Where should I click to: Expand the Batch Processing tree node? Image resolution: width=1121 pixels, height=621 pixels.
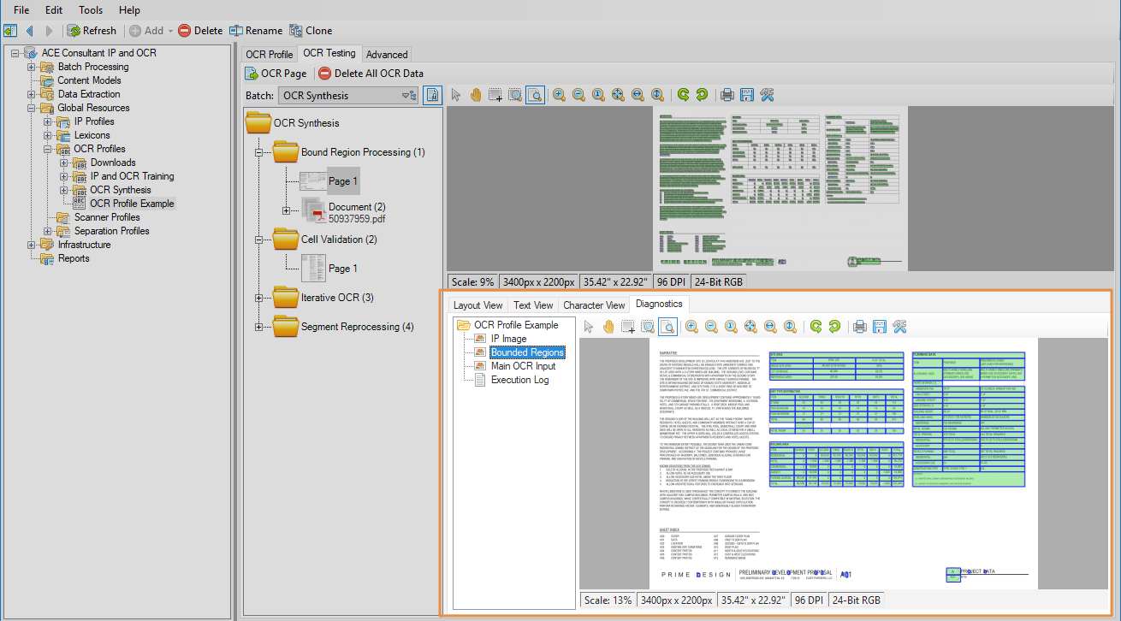point(32,67)
